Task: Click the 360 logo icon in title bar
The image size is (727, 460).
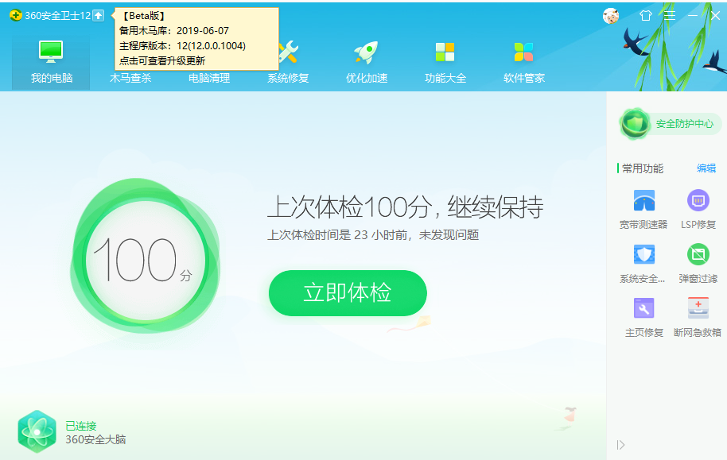Action: tap(16, 15)
